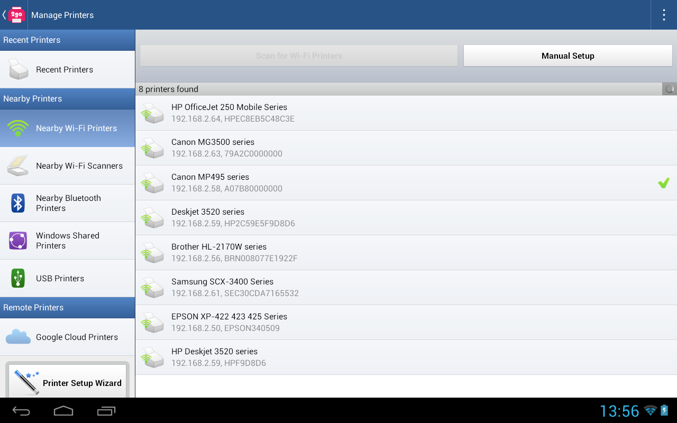This screenshot has height=423, width=677.
Task: Click printer icon beside HP OfficeJet 250
Action: tap(152, 113)
